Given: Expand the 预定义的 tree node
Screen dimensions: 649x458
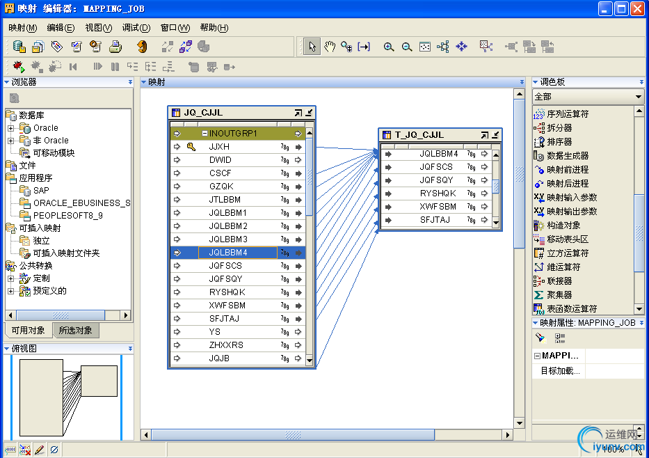Looking at the screenshot, I should point(10,291).
